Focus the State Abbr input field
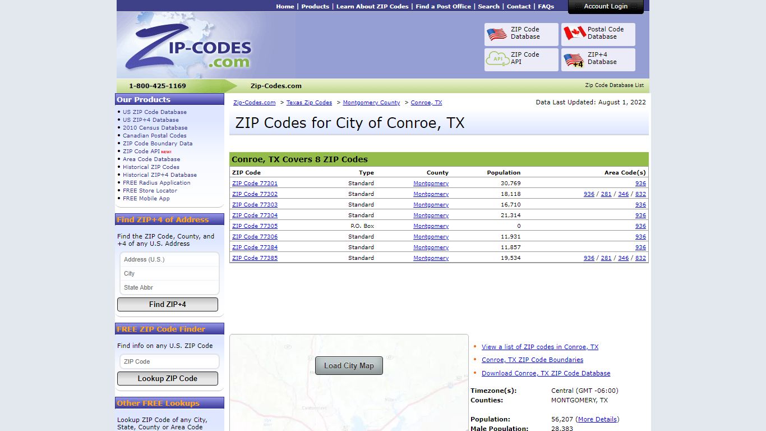Screen dimensions: 766x431 [x=169, y=287]
